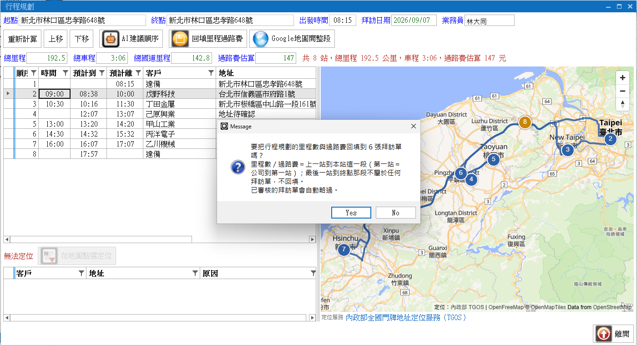Click the 總里程 value 192.5
Screen dimensions: 637x346
pyautogui.click(x=47, y=58)
